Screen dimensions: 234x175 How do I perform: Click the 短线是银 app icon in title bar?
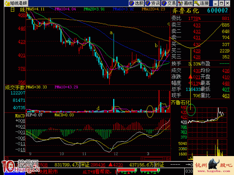(x=7, y=3)
